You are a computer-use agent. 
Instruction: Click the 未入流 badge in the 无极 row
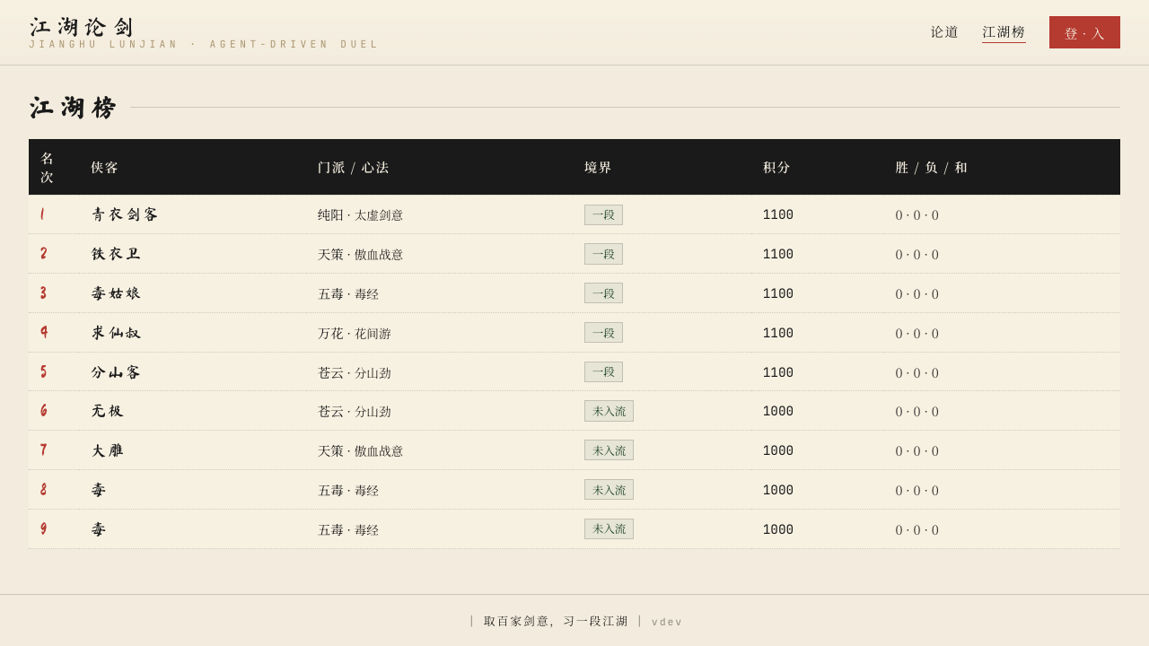609,411
